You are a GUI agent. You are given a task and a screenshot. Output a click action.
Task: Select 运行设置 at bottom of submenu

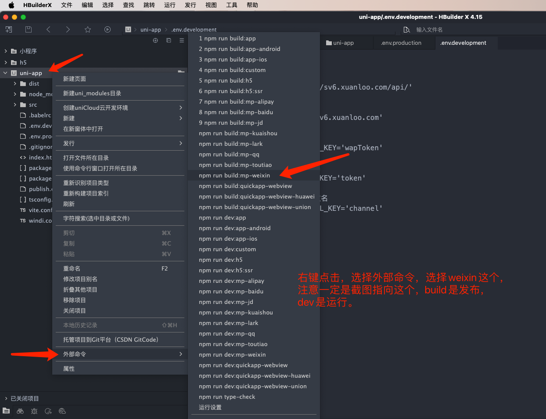tap(254, 407)
